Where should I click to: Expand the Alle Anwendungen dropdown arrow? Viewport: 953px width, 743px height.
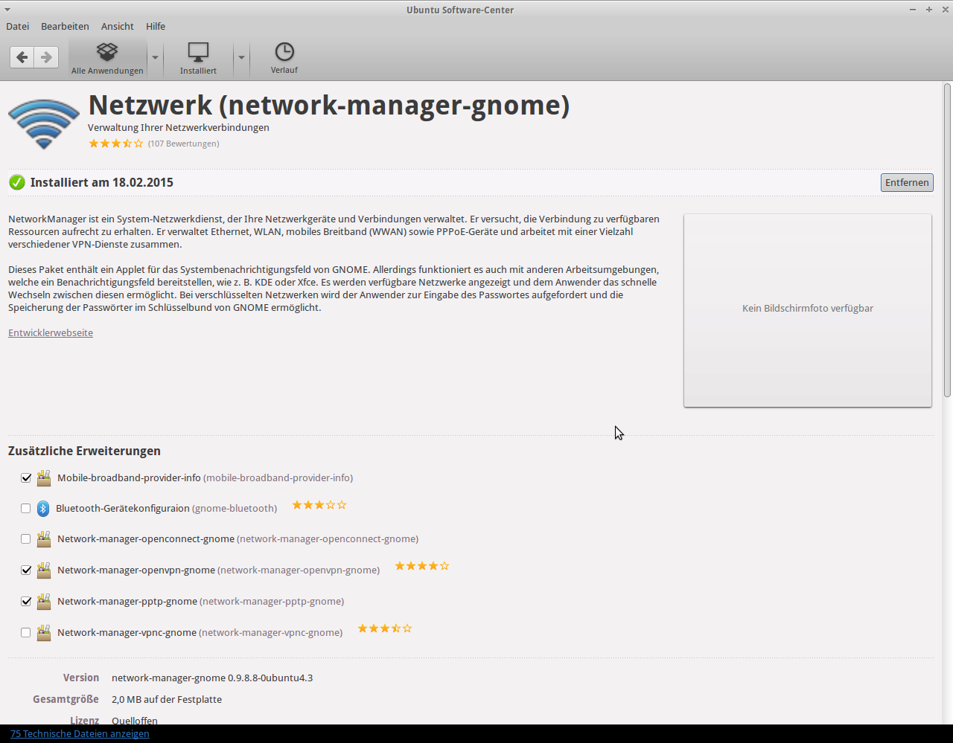pos(155,58)
